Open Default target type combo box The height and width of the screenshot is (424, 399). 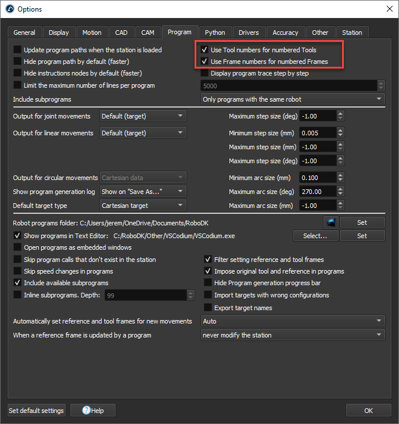[142, 206]
